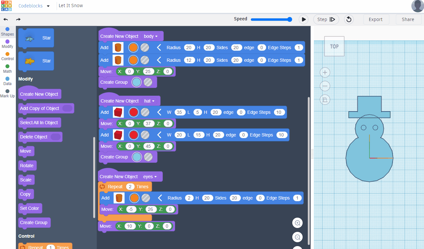Click the code editor zoom in magnifier
The height and width of the screenshot is (249, 424).
pyautogui.click(x=297, y=223)
